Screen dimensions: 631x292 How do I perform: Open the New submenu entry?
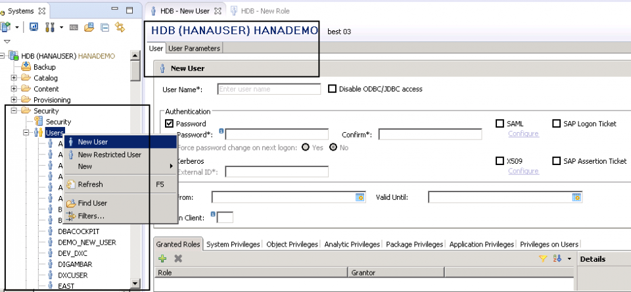pos(120,166)
